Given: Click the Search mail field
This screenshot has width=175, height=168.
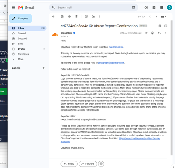Looking at the screenshot, I should (93, 7).
